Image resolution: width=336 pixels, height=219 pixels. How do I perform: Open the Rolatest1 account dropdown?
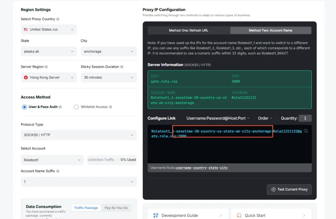point(52,160)
